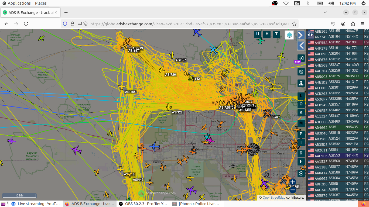This screenshot has height=207, width=369.
Task: Click the browser back button
Action: [x=6, y=24]
